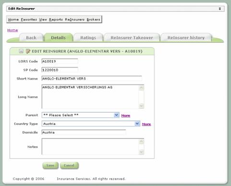Open the Home menu
This screenshot has width=231, height=186.
(13, 20)
